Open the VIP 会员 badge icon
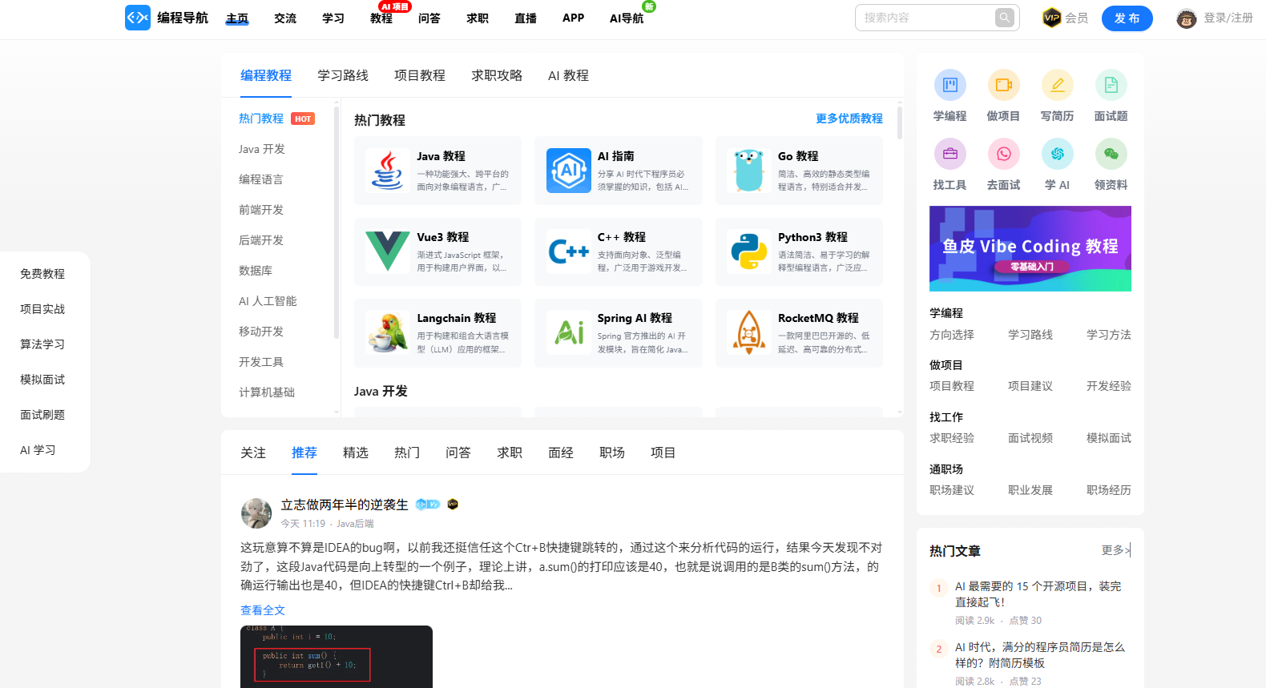 tap(1052, 18)
